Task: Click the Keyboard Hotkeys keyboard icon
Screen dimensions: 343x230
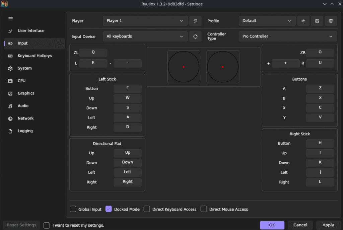Action: pos(10,56)
